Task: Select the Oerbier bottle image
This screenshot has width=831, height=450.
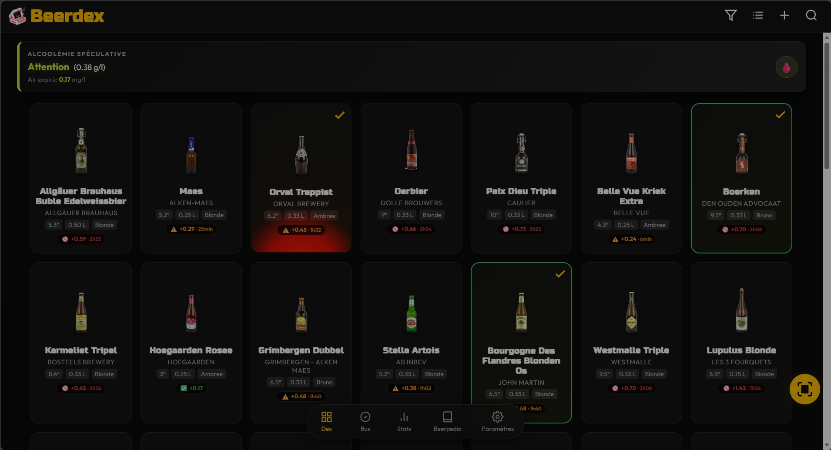Action: coord(411,150)
